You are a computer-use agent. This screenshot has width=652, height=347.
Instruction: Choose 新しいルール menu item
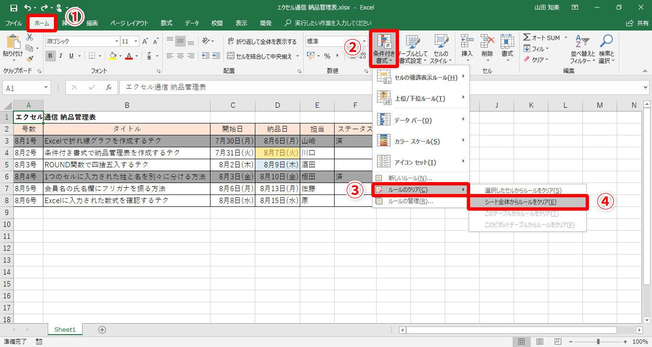tap(421, 178)
